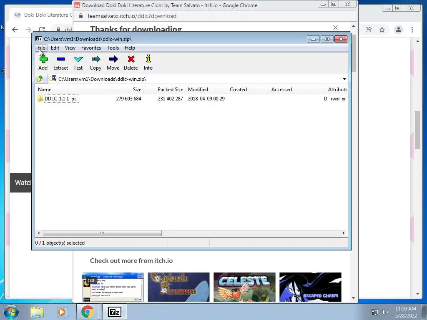Open the Cinderella Phenomenon game thumbnail
427x320 pixels.
click(x=178, y=287)
